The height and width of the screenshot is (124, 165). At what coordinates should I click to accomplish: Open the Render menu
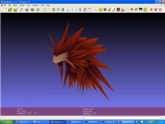click(x=22, y=5)
